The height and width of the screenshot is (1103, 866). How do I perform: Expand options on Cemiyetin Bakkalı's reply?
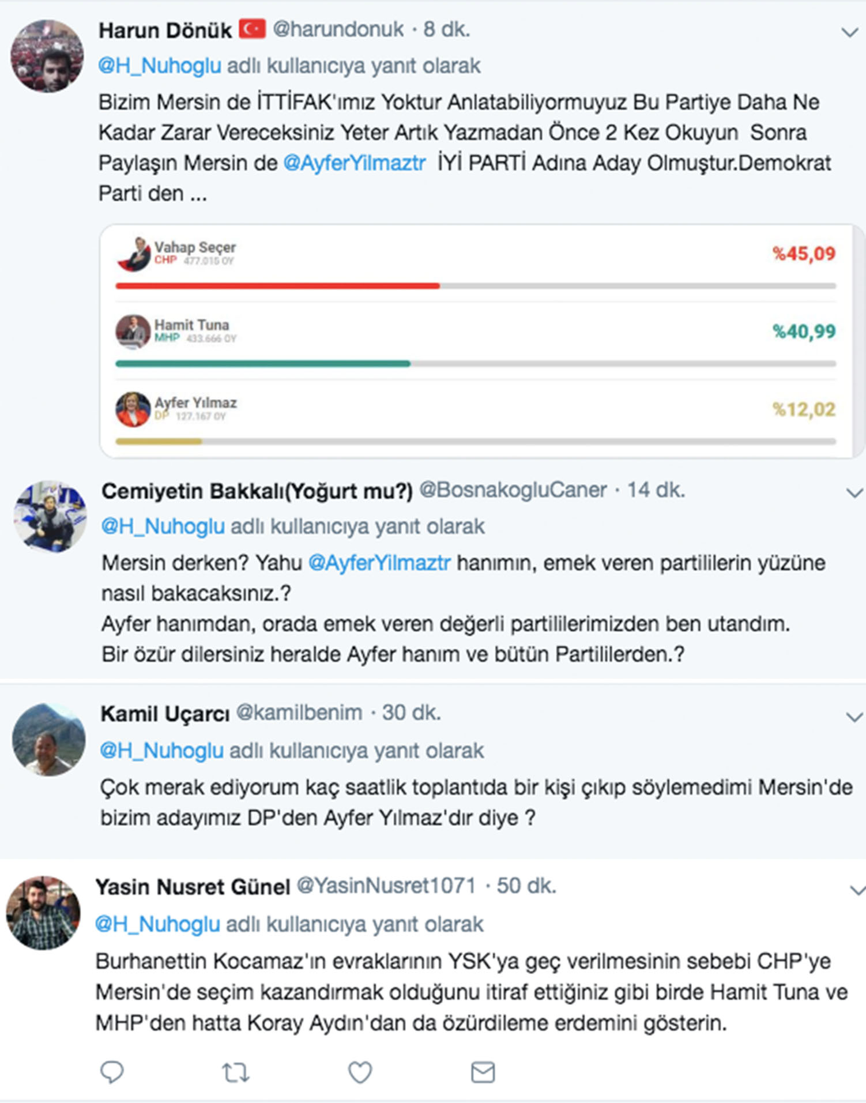852,493
